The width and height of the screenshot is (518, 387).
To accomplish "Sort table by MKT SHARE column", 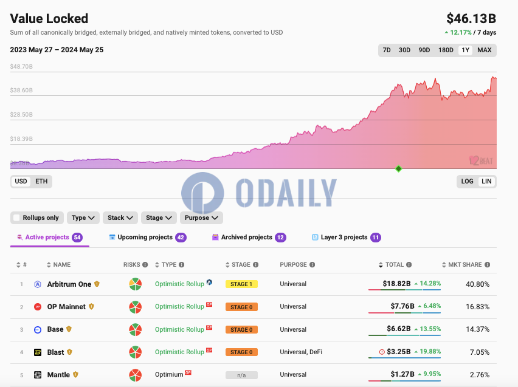I will tap(462, 264).
